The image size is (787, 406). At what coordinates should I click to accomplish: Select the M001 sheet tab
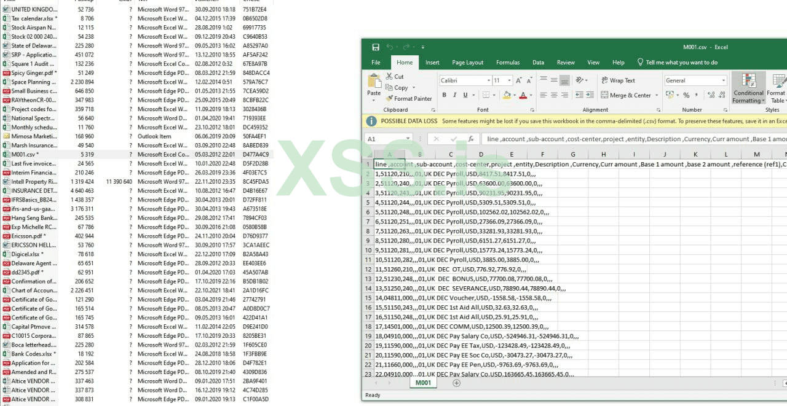(x=423, y=383)
